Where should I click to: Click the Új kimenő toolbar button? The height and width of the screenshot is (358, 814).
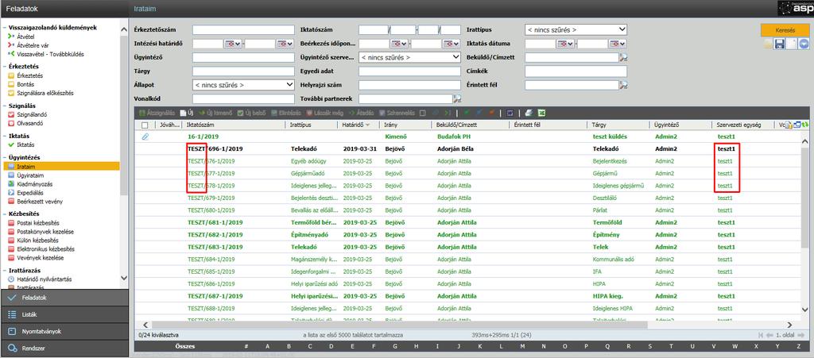point(215,113)
